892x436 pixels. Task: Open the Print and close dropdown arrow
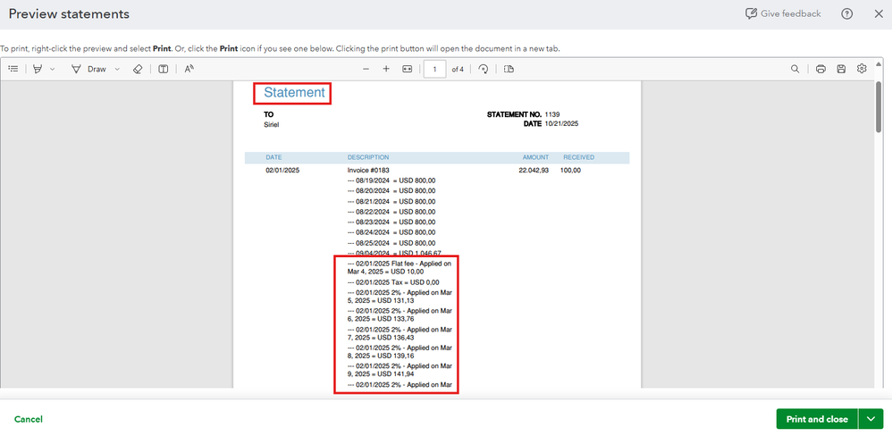pyautogui.click(x=871, y=419)
